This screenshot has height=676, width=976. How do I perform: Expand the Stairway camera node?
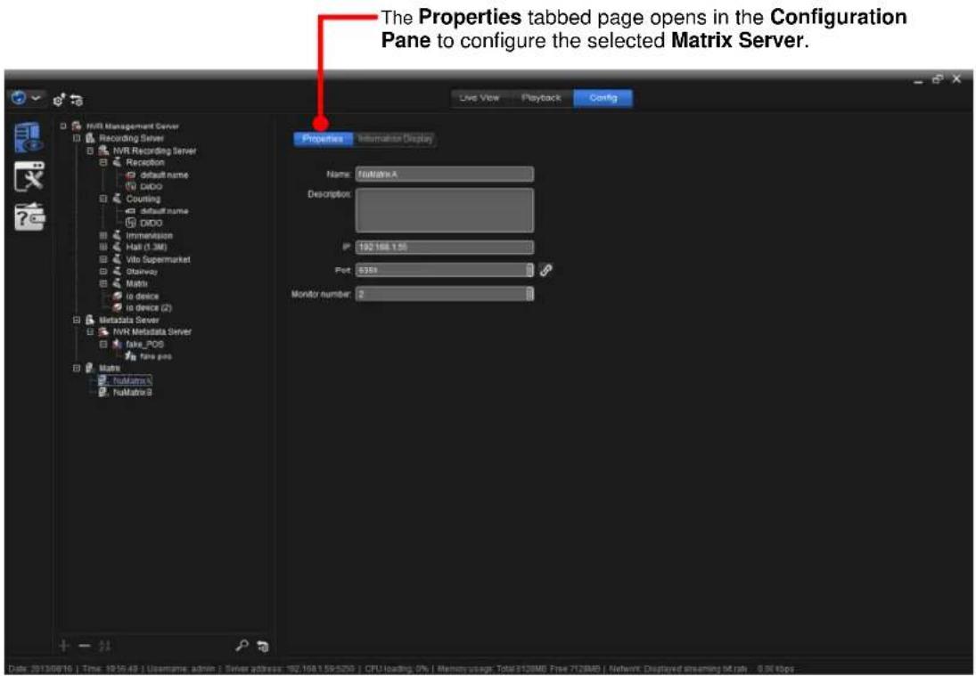click(x=103, y=272)
